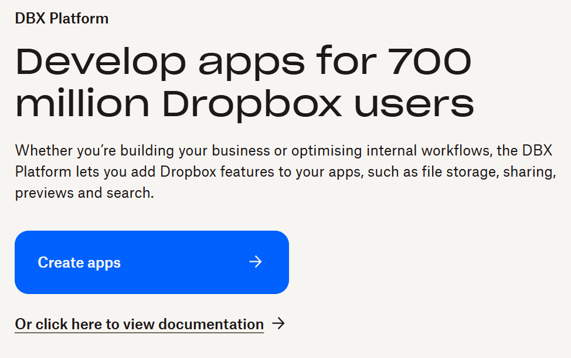
Task: Click the first line of description paragraph
Action: (x=284, y=150)
